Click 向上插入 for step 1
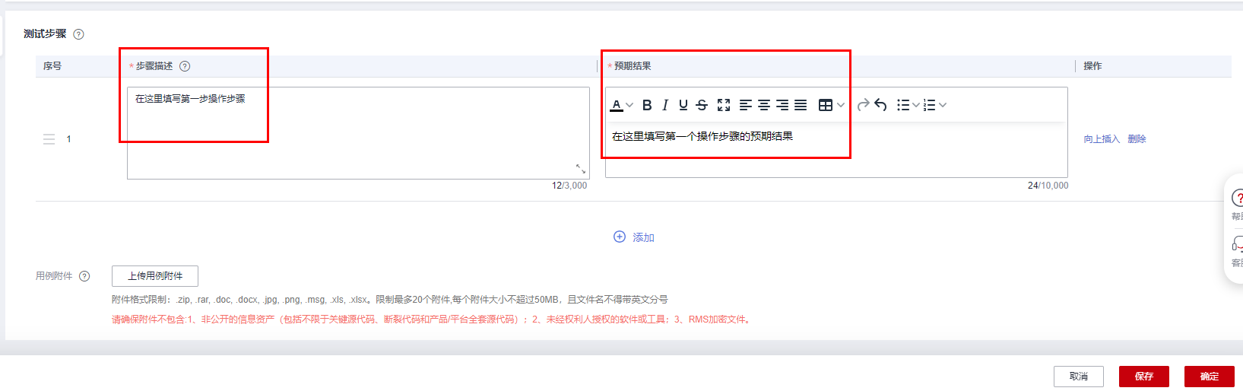 coord(1102,139)
